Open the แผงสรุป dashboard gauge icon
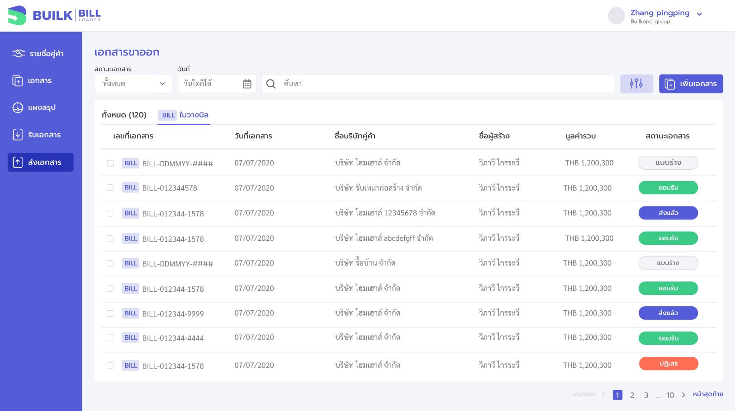Image resolution: width=735 pixels, height=411 pixels. 18,107
